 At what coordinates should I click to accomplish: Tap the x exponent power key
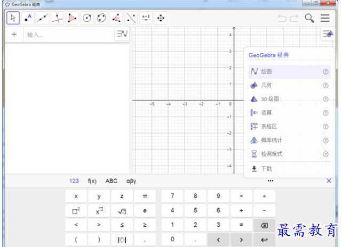tap(99, 210)
